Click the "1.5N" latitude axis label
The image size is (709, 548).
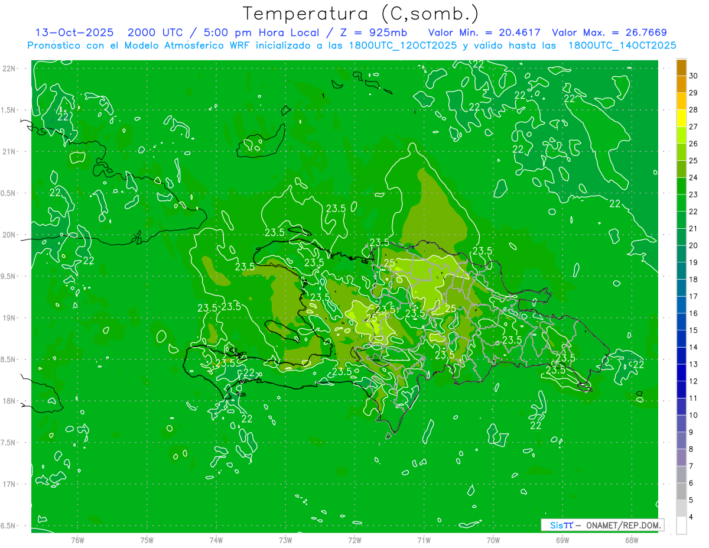click(9, 110)
